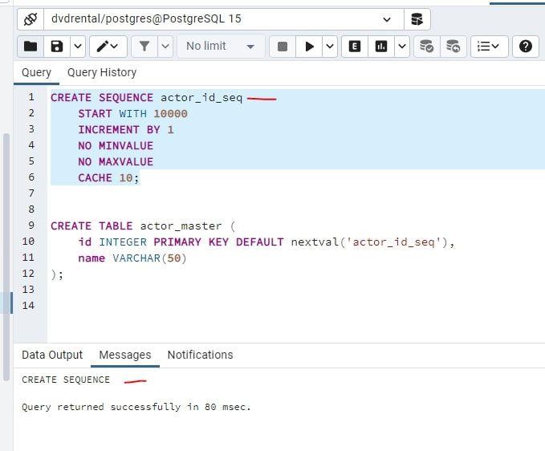Open the No limit rows dropdown

click(221, 47)
